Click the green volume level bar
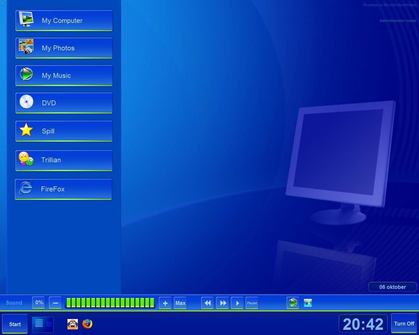The image size is (419, 335). point(110,303)
